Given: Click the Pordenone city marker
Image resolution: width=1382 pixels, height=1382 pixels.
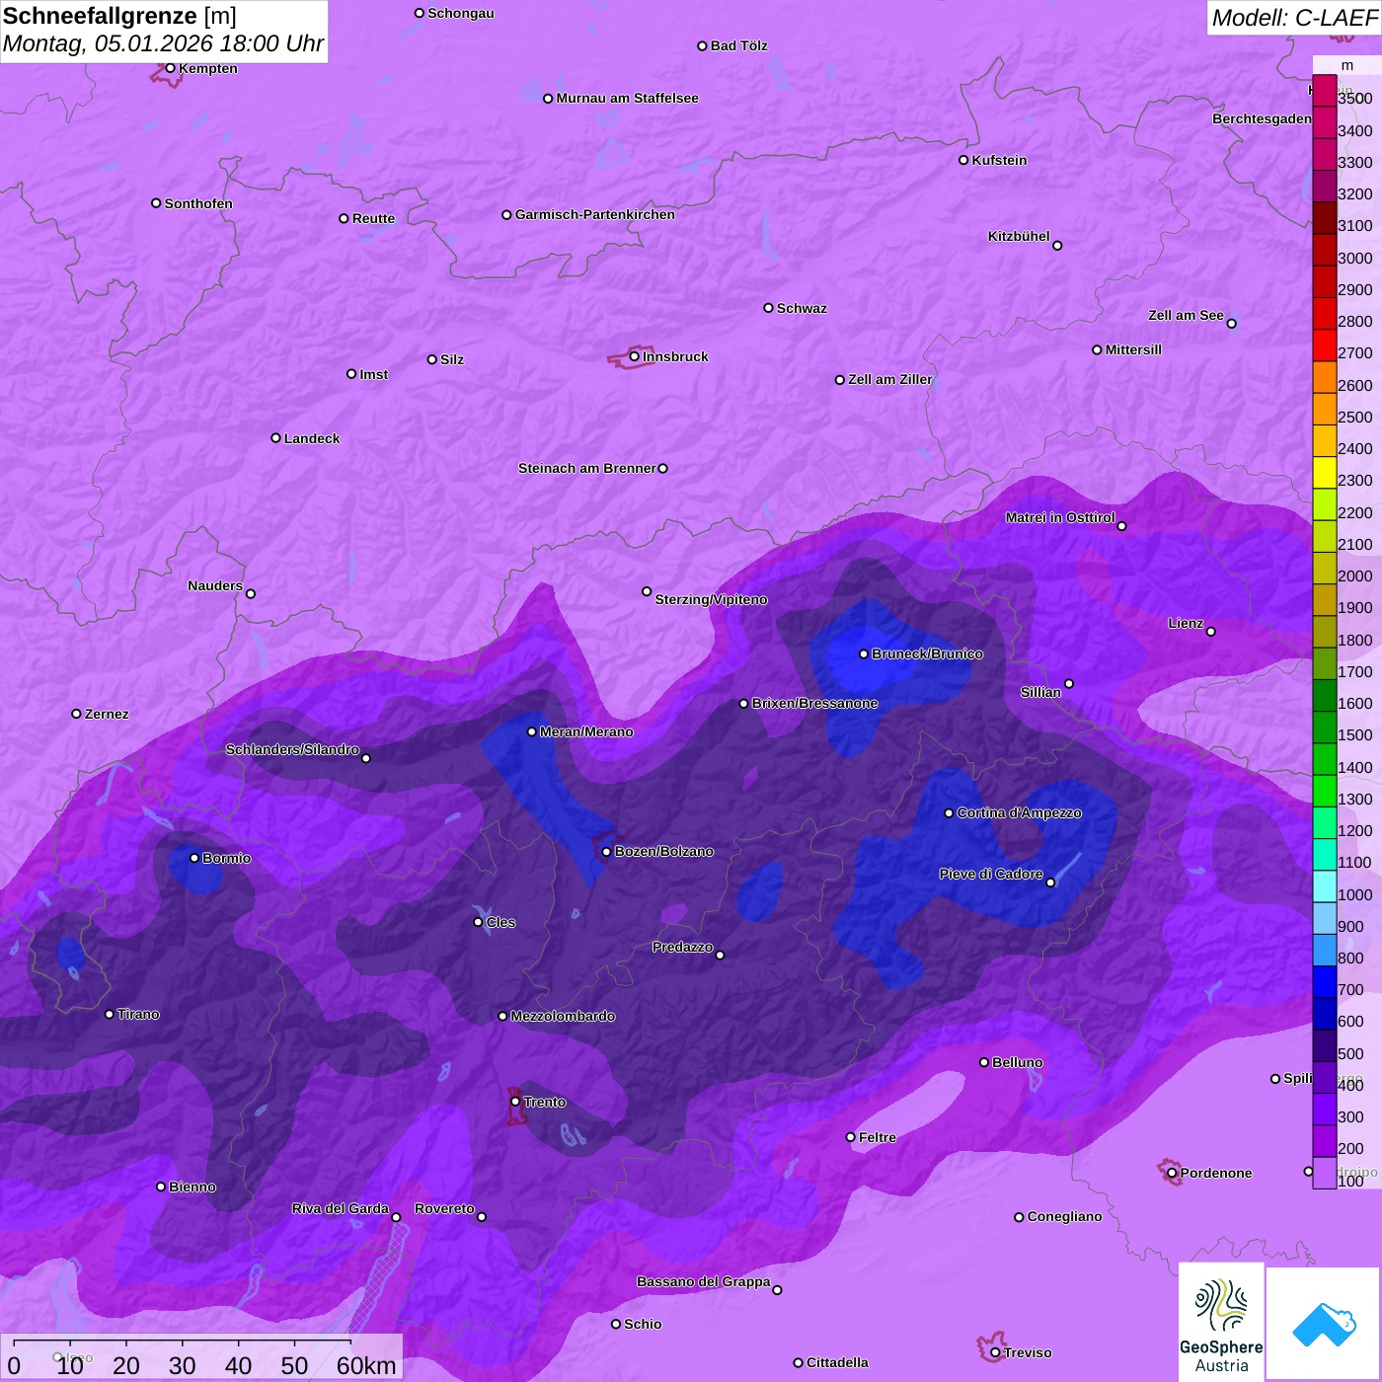Looking at the screenshot, I should tap(1172, 1173).
